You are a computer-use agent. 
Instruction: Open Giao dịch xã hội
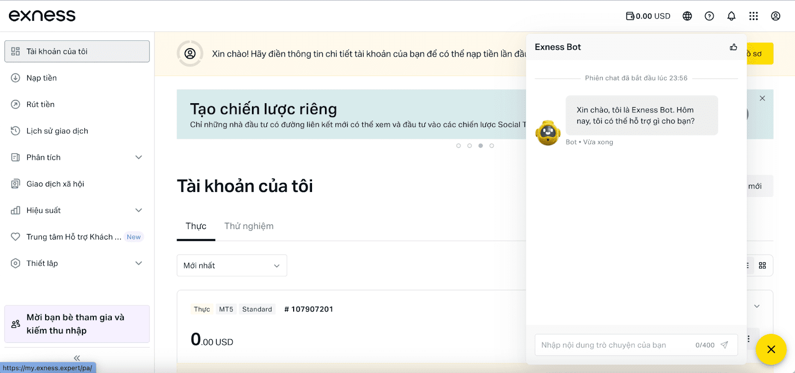pos(77,184)
